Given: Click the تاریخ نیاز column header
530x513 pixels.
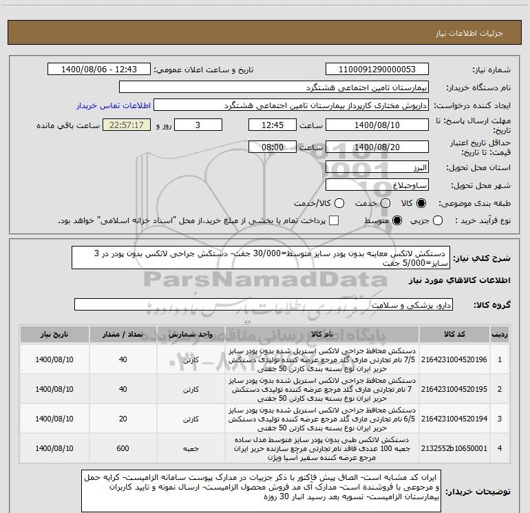Looking at the screenshot, I should pos(54,335).
